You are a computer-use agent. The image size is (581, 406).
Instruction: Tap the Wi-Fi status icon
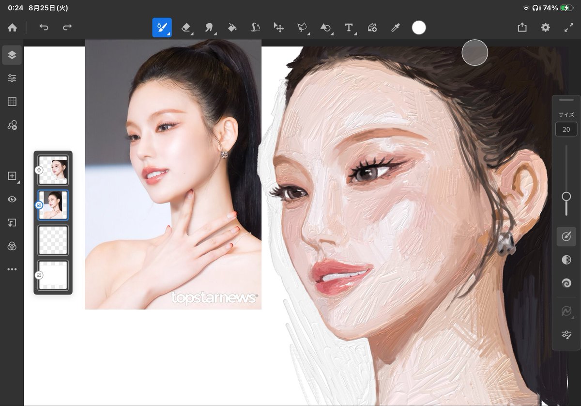526,8
